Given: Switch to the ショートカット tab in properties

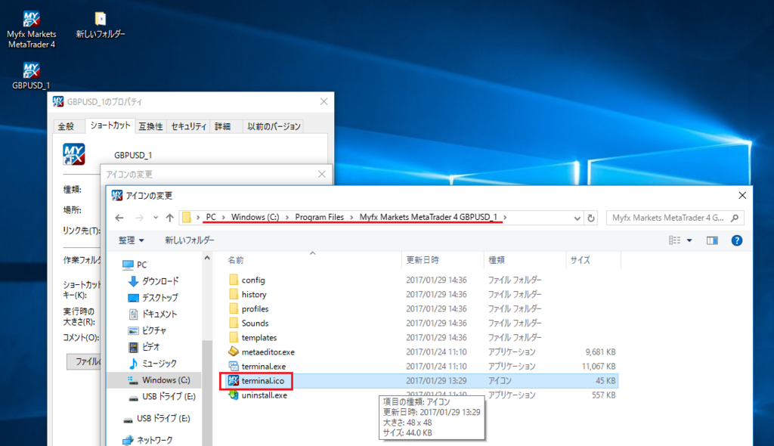Looking at the screenshot, I should (110, 125).
